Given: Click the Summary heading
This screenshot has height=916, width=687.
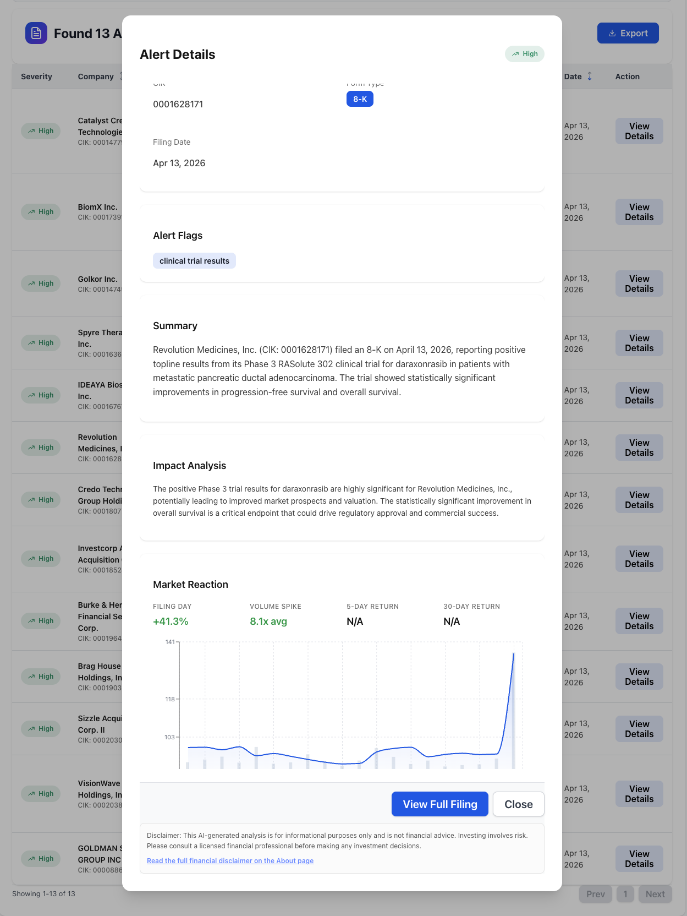Looking at the screenshot, I should 175,326.
